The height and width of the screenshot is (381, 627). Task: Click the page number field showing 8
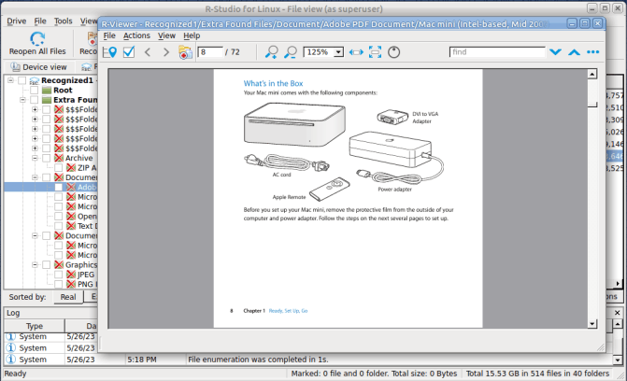pos(210,52)
